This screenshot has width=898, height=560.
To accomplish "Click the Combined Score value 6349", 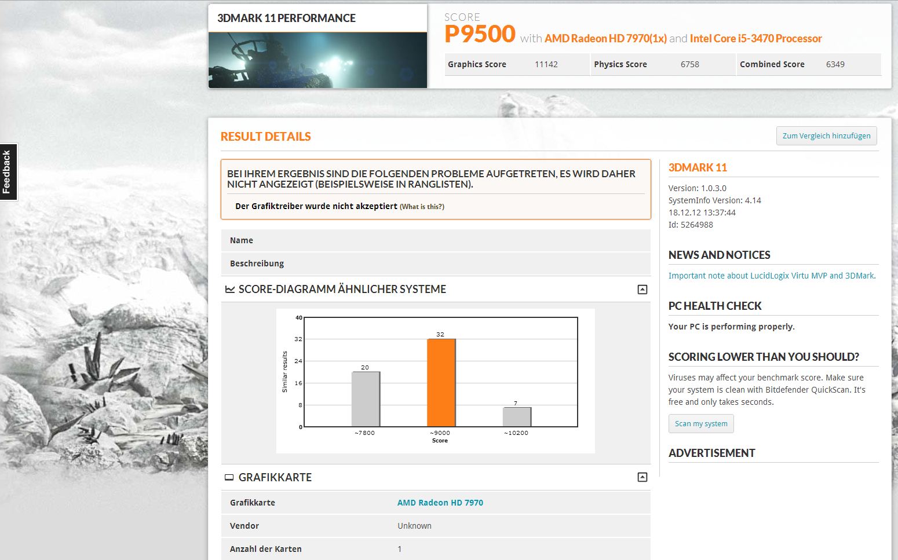I will tap(835, 64).
